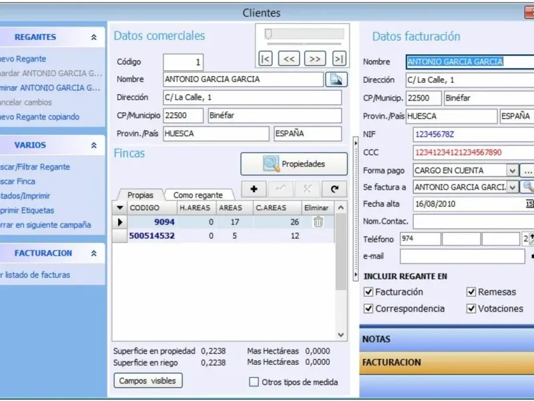Switch to the Como regante tab
This screenshot has width=534, height=401.
198,195
